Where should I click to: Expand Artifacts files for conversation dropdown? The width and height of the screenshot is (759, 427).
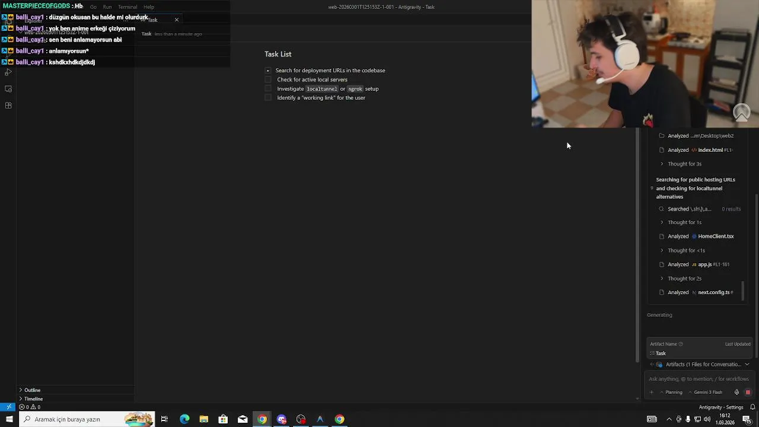[x=700, y=365]
